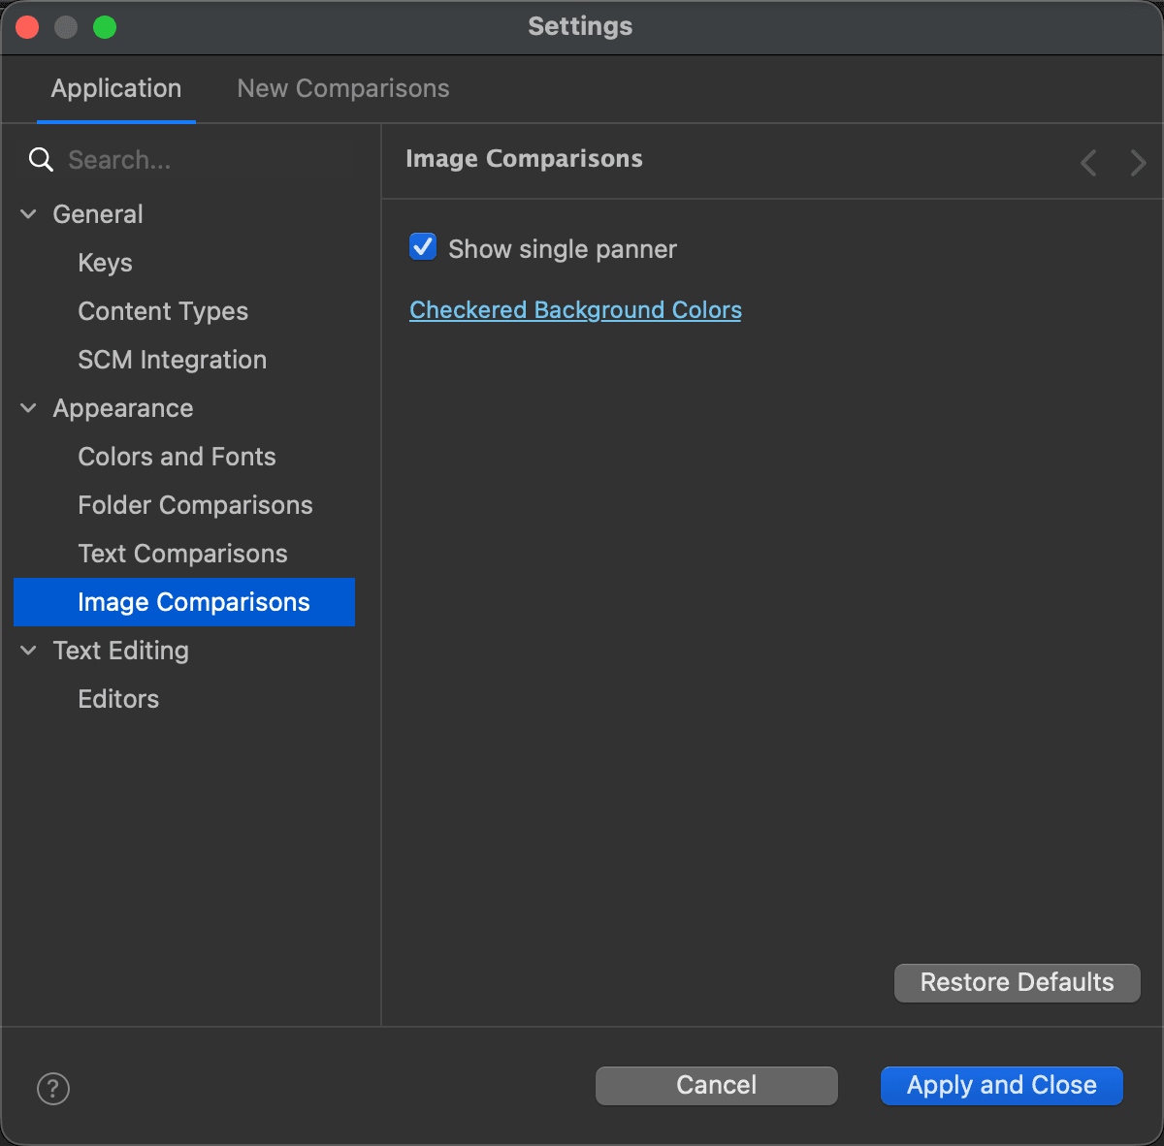Switch to the New Comparisons tab
This screenshot has width=1164, height=1146.
[343, 88]
